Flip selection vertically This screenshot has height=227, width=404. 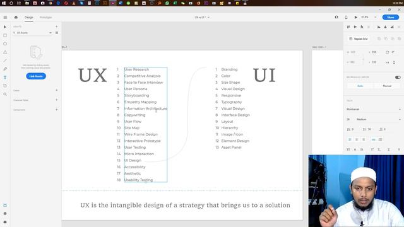pos(394,62)
